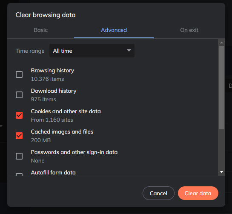This screenshot has height=214, width=232.
Task: Select the Advanced tab
Action: (114, 30)
